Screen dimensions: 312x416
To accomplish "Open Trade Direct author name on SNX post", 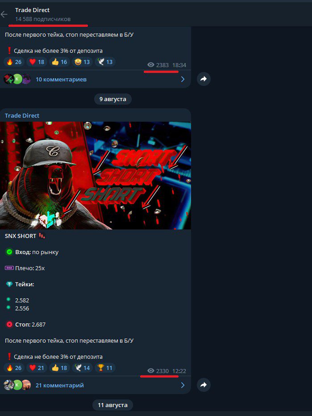I will coord(22,116).
